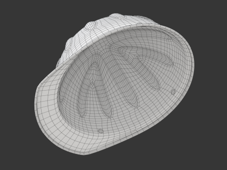Click the small rivet hole on the right inner side
The image size is (227, 170).
click(x=173, y=92)
